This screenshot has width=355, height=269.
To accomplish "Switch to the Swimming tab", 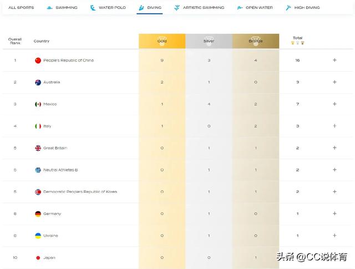I will (x=62, y=7).
